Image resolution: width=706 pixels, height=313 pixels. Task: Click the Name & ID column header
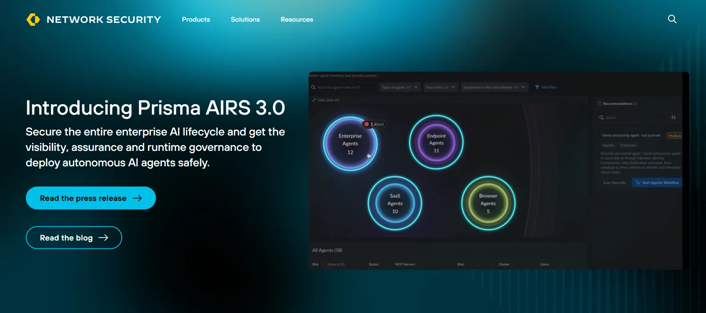point(336,264)
